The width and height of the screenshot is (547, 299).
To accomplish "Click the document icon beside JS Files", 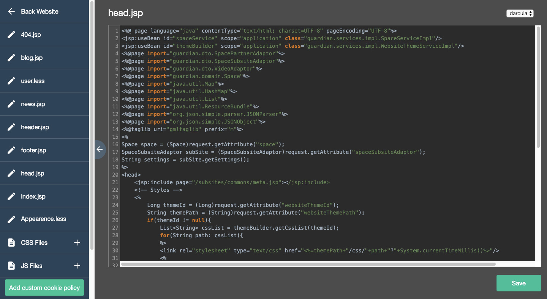I will pyautogui.click(x=11, y=266).
